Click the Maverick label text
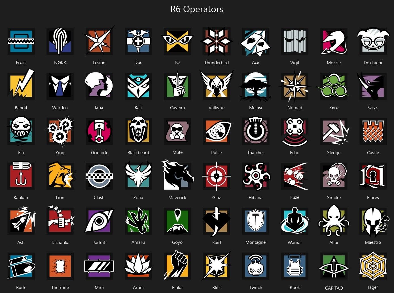The image size is (394, 293). [x=177, y=197]
